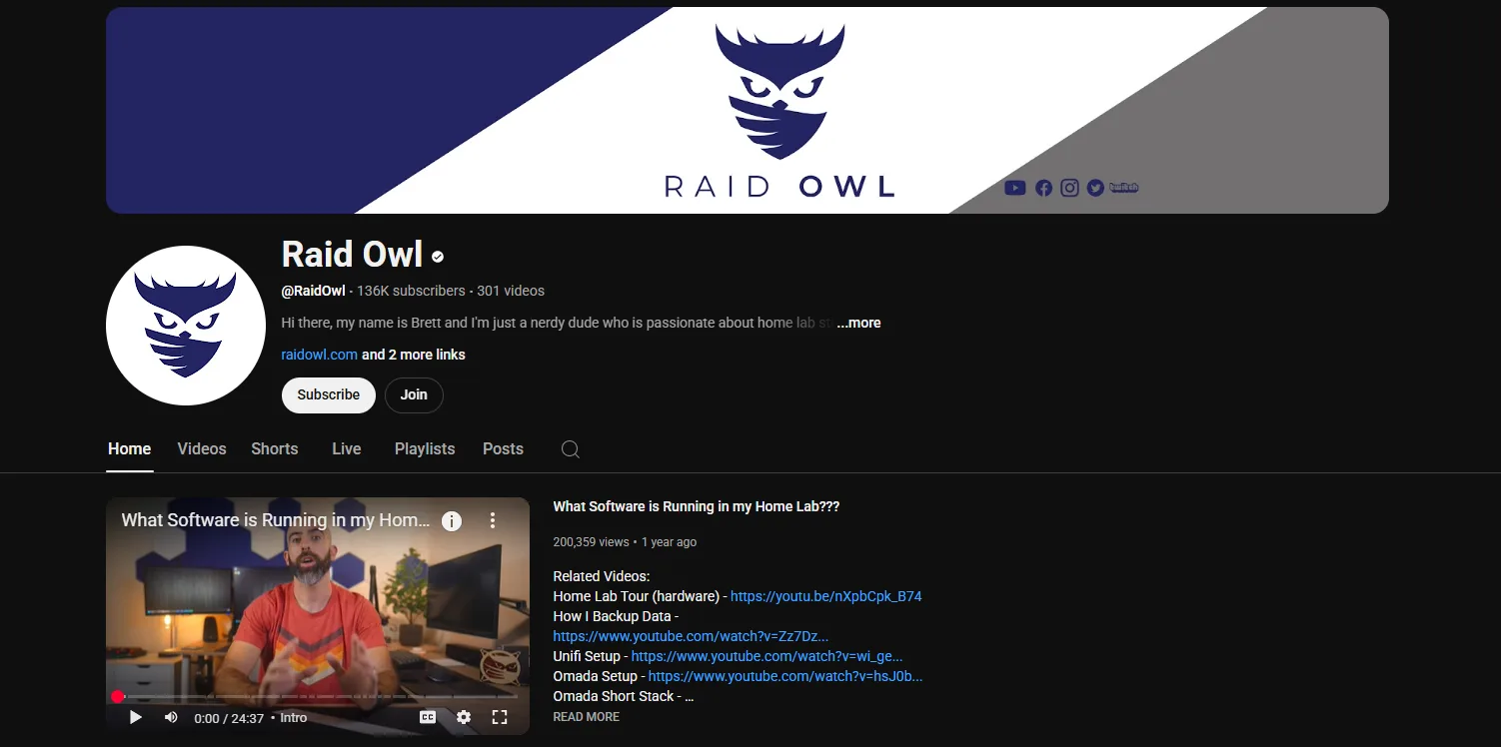
Task: Click the Twitch icon in banner
Action: (1124, 188)
